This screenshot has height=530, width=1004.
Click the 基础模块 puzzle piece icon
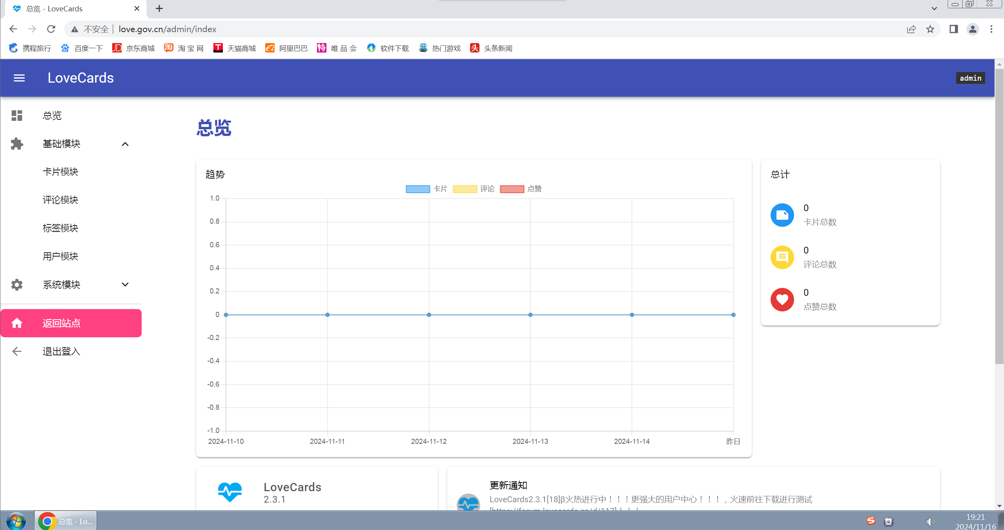(x=17, y=144)
